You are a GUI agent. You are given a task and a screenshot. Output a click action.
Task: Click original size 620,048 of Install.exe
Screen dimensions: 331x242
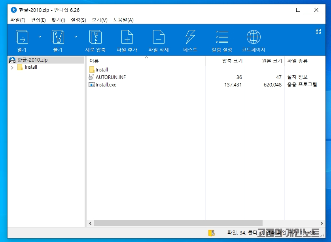pyautogui.click(x=272, y=85)
